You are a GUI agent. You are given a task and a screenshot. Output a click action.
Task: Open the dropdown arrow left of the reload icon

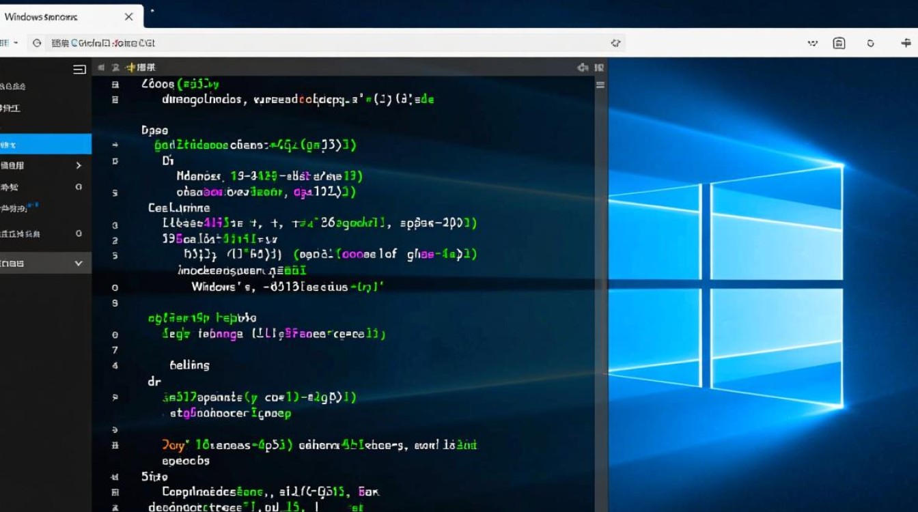point(16,43)
